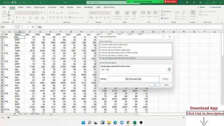Open the Number Format dropdown

coord(108,13)
